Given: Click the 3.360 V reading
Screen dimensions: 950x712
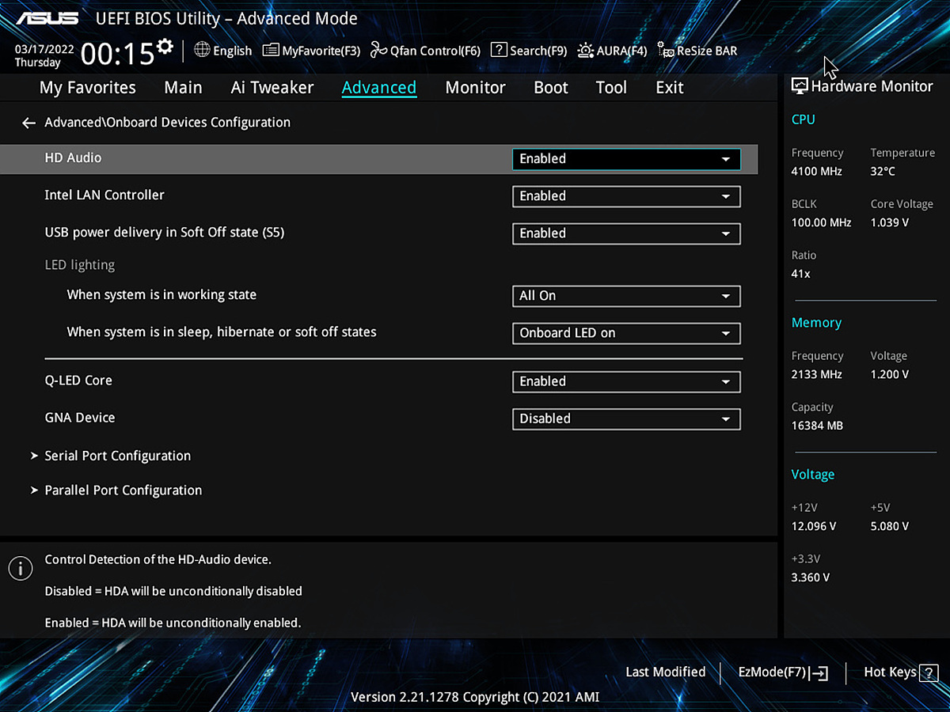Looking at the screenshot, I should (811, 578).
